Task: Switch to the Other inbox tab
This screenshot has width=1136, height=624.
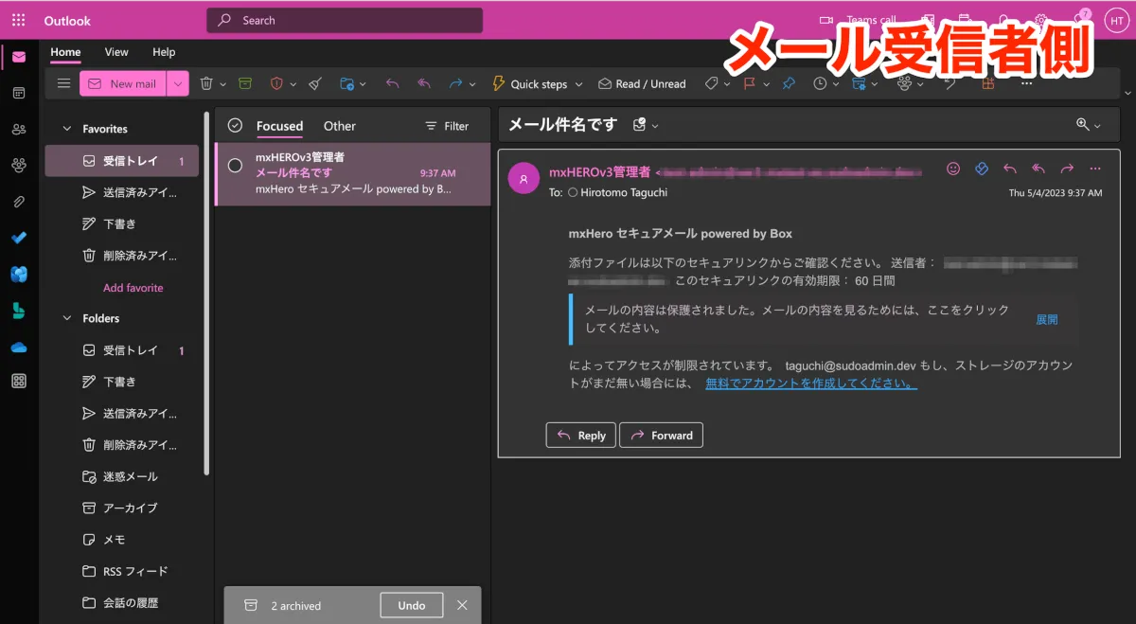Action: pyautogui.click(x=339, y=126)
